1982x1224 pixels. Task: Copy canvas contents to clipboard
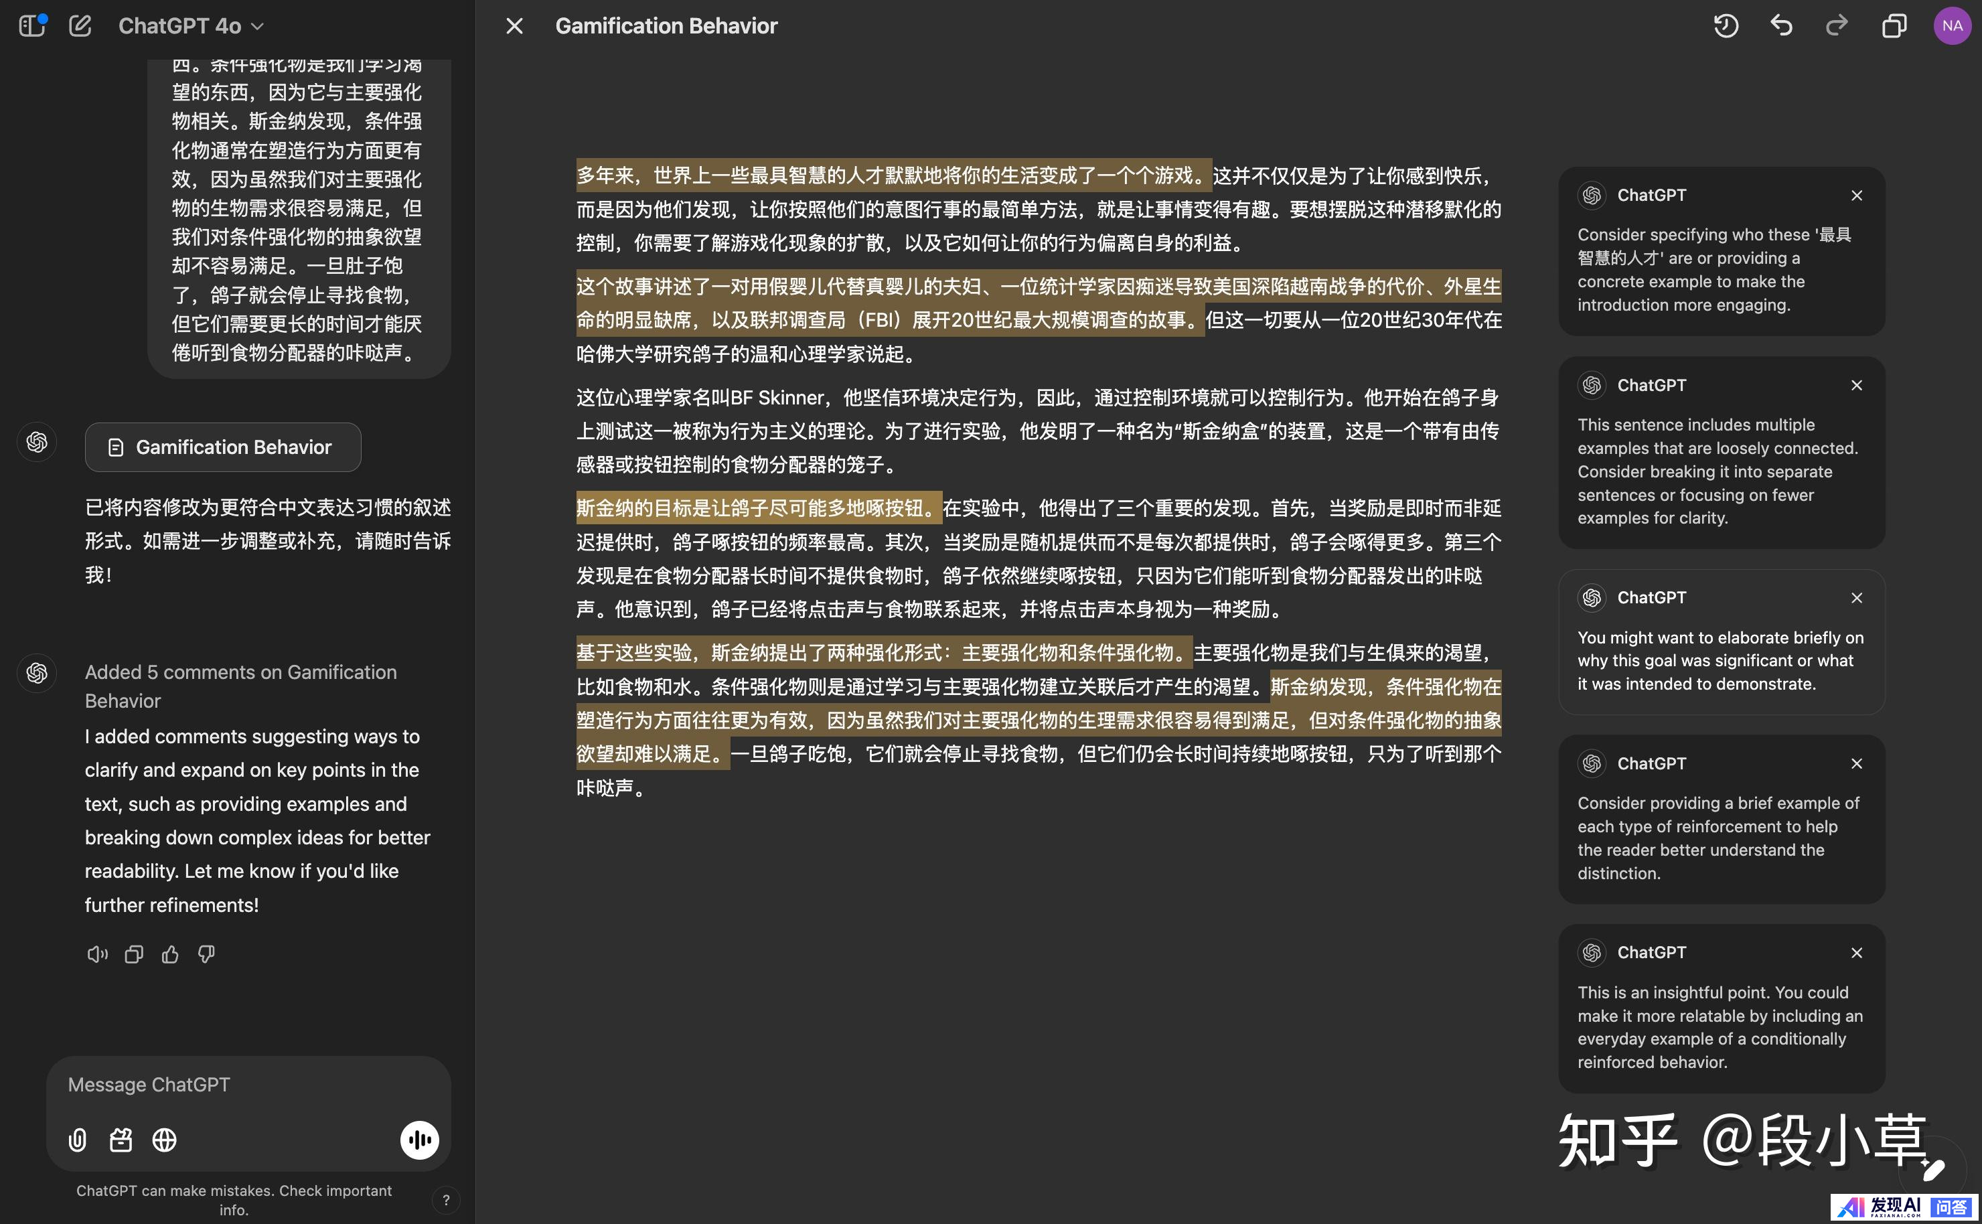1894,26
